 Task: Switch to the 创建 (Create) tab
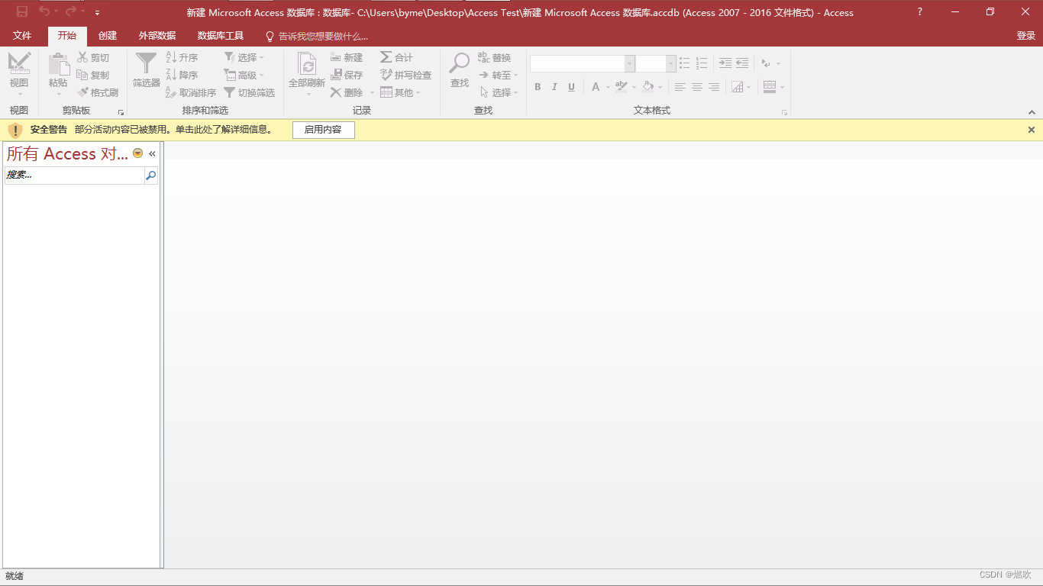[108, 36]
